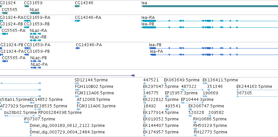
Task: Click the lea-PA protein label
Action: tap(156, 51)
